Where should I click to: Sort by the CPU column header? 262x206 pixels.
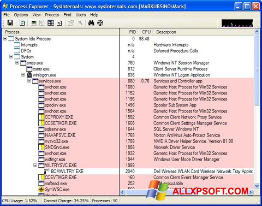(x=146, y=32)
